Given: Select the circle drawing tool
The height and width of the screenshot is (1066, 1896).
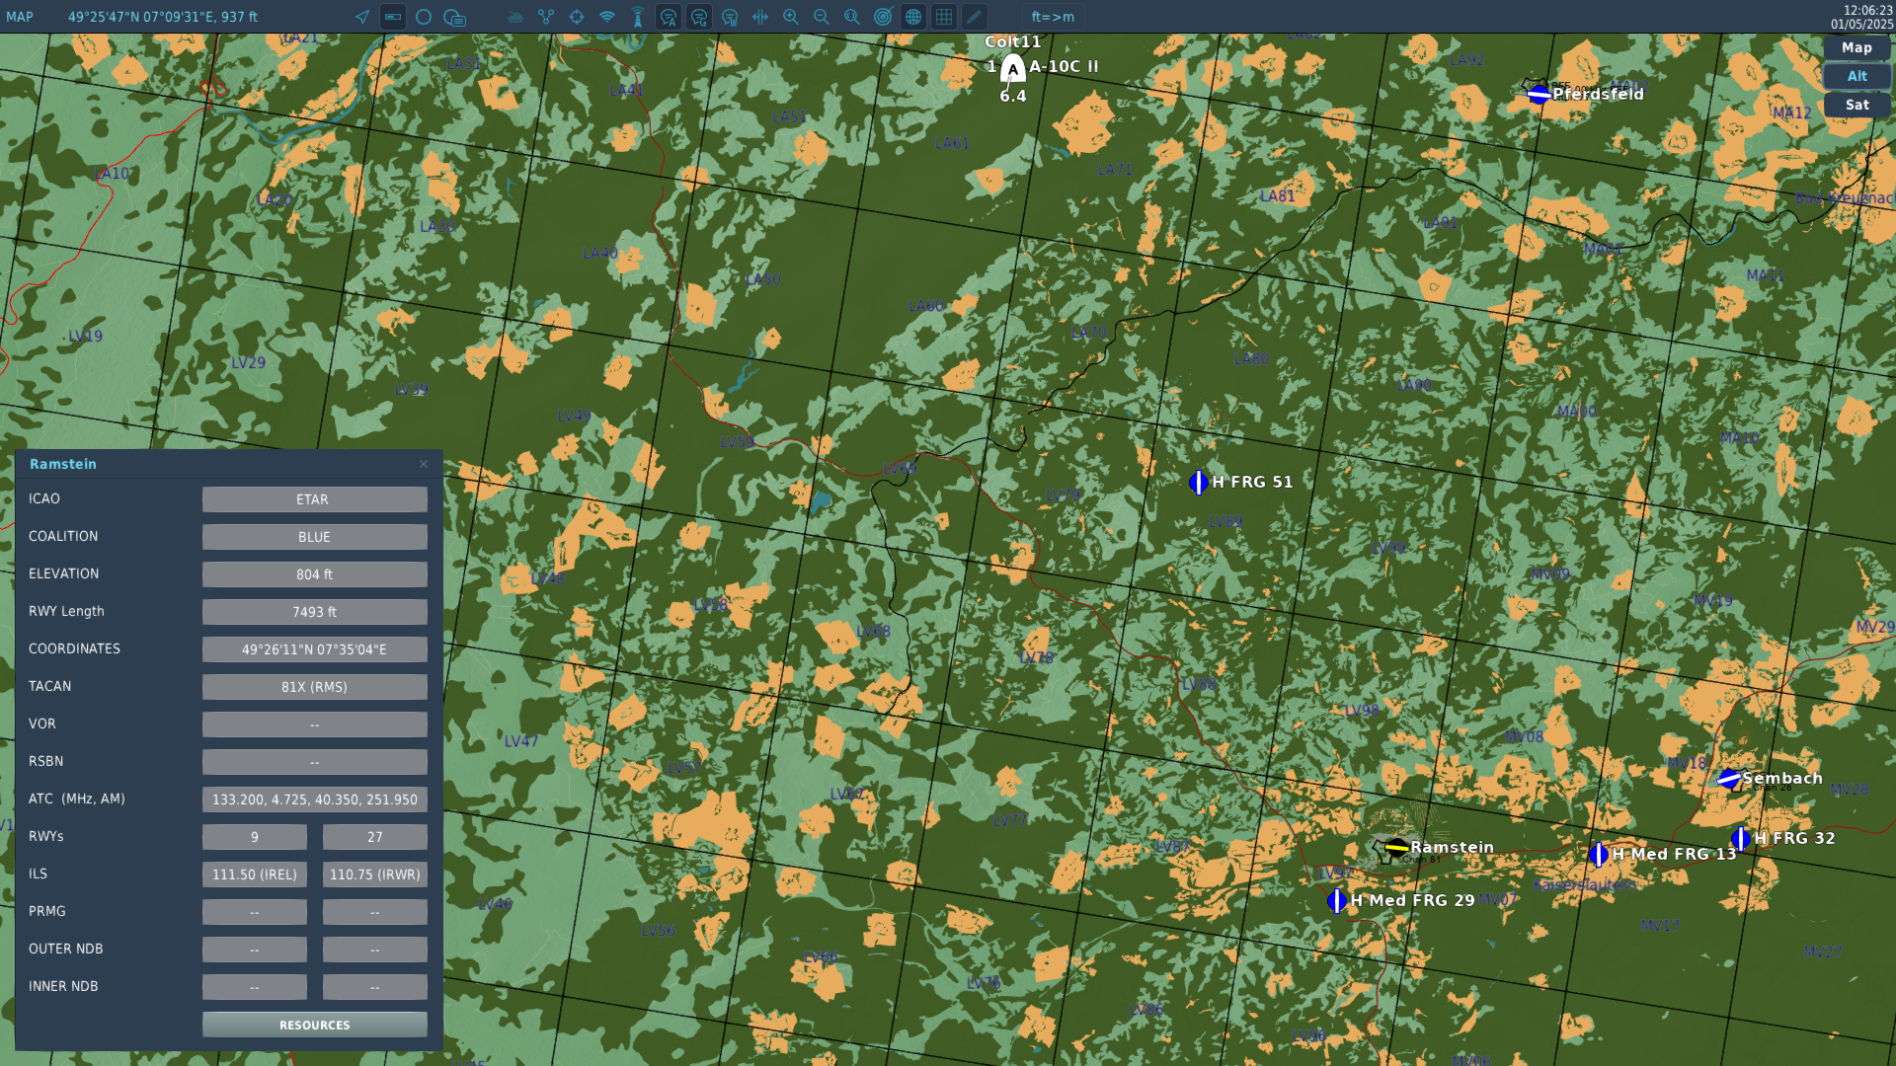Looking at the screenshot, I should pyautogui.click(x=424, y=17).
